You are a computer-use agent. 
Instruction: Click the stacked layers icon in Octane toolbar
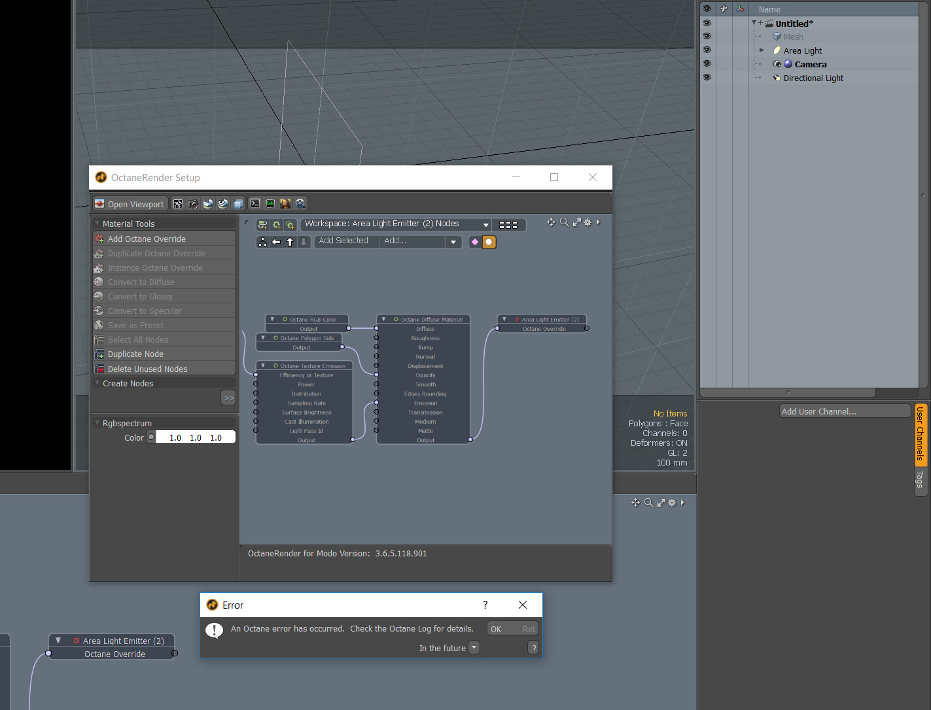(x=238, y=204)
